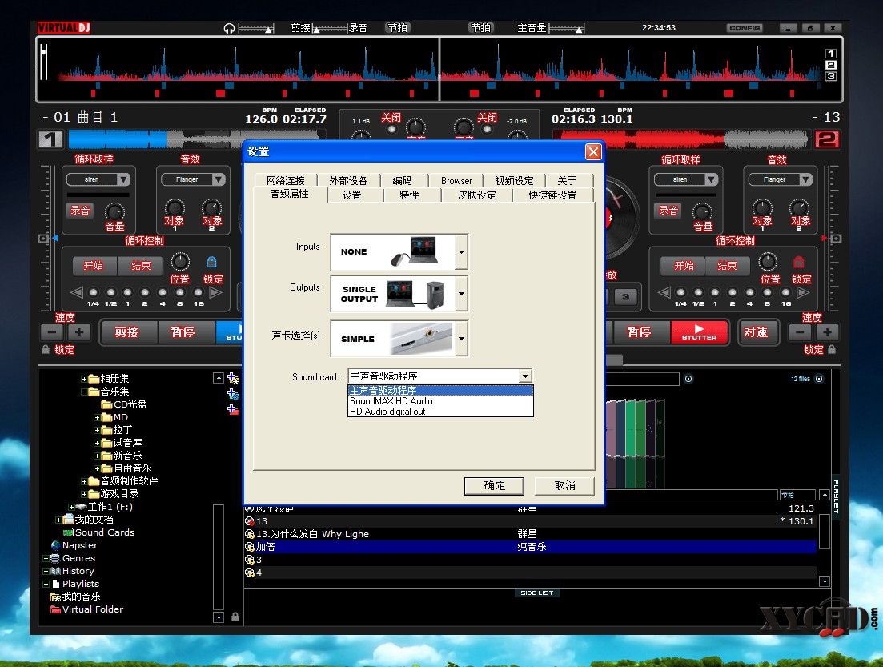Click the left deck loop shift left arrow
This screenshot has height=667, width=883.
click(x=77, y=292)
